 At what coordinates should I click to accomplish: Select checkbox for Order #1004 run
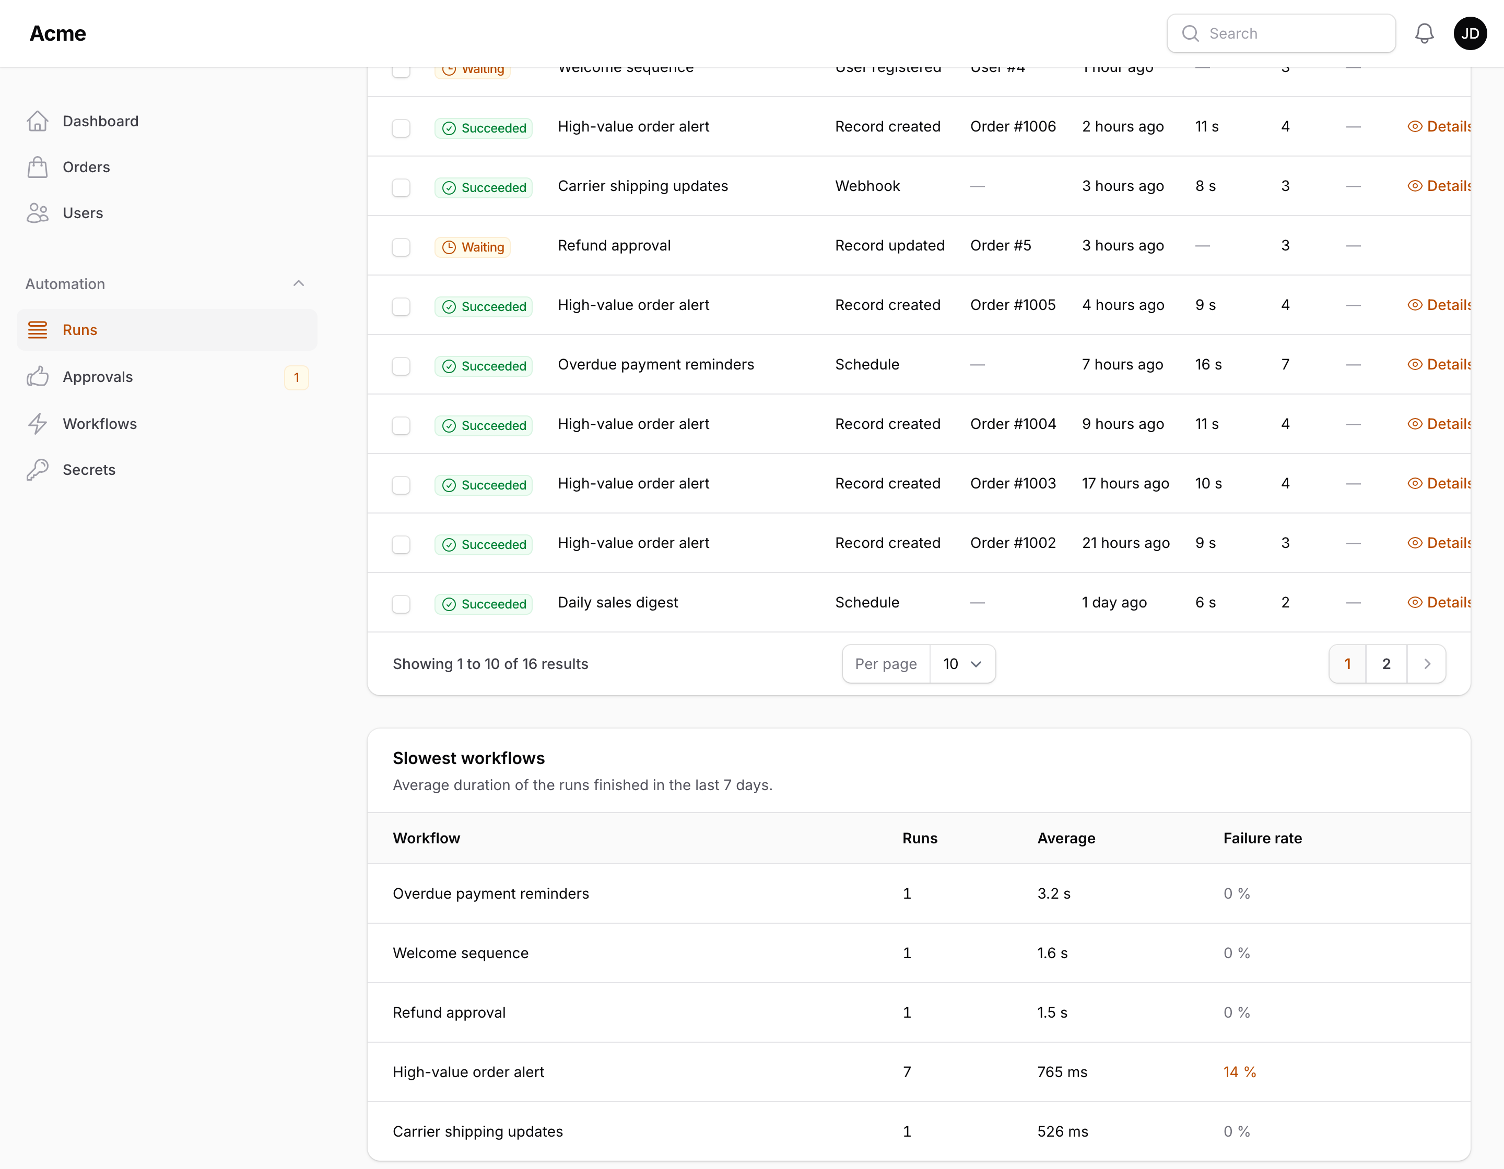(x=401, y=426)
